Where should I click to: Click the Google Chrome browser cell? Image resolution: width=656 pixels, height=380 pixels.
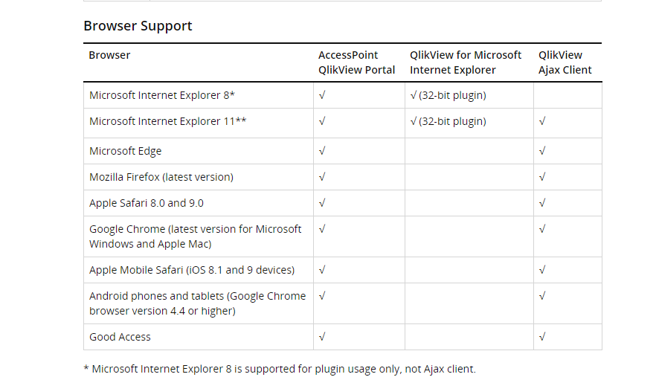pyautogui.click(x=195, y=236)
